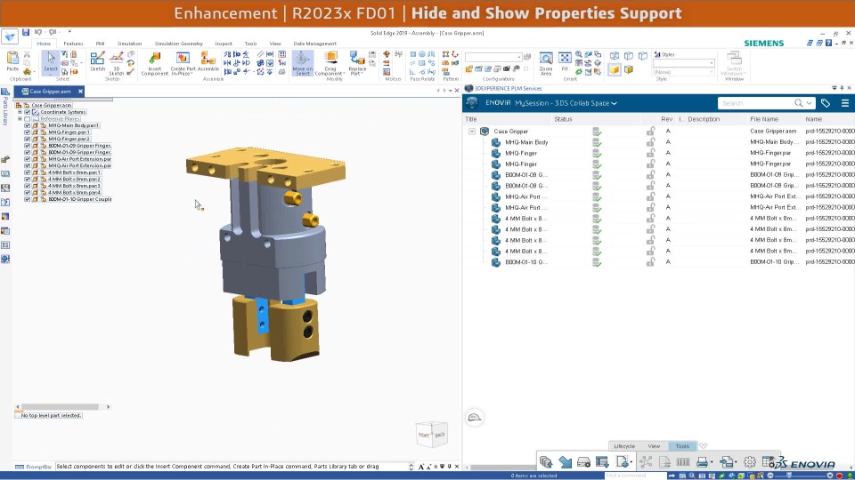Open the tag icon in ENOVIA header
The image size is (855, 480).
point(826,103)
